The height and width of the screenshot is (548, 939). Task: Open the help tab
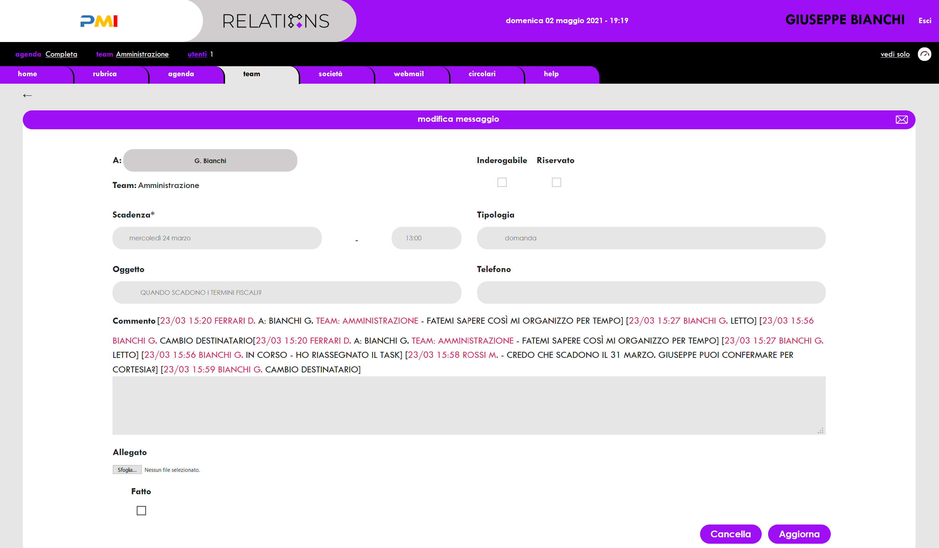pyautogui.click(x=562, y=74)
